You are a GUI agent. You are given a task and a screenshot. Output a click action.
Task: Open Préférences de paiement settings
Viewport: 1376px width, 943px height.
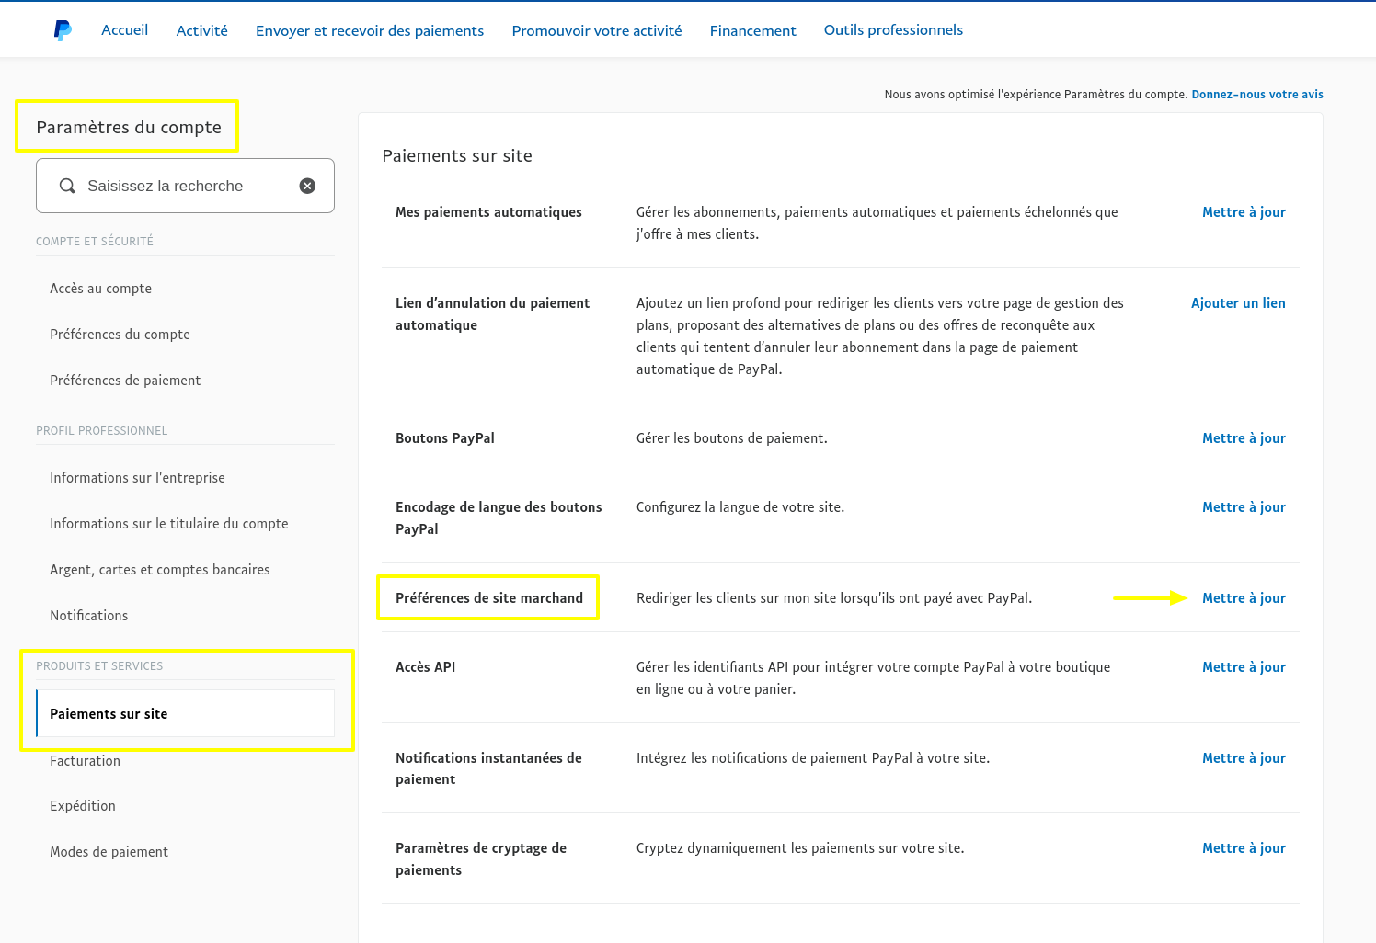(x=125, y=380)
